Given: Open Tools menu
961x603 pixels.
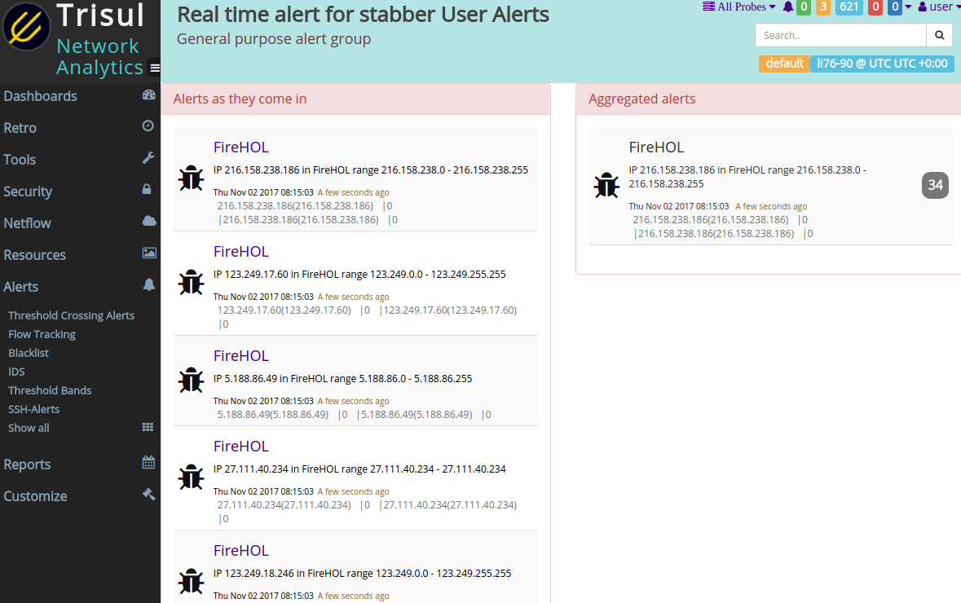Looking at the screenshot, I should 20,160.
